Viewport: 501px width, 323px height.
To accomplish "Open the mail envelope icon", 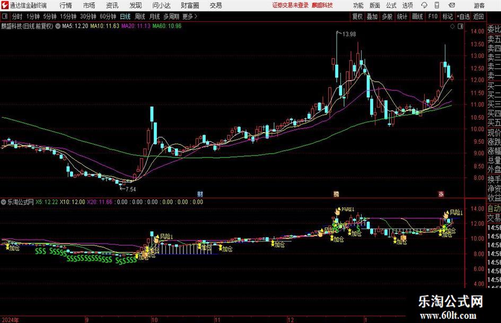I will pos(452,5).
